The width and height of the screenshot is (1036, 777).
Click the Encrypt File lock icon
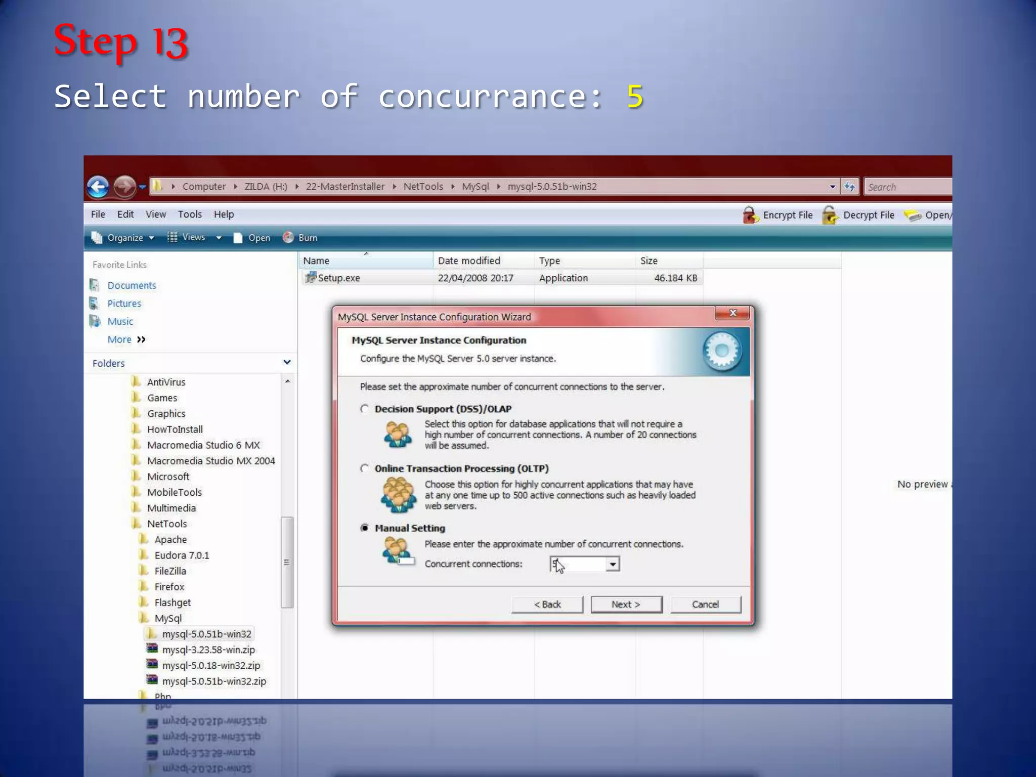(750, 215)
